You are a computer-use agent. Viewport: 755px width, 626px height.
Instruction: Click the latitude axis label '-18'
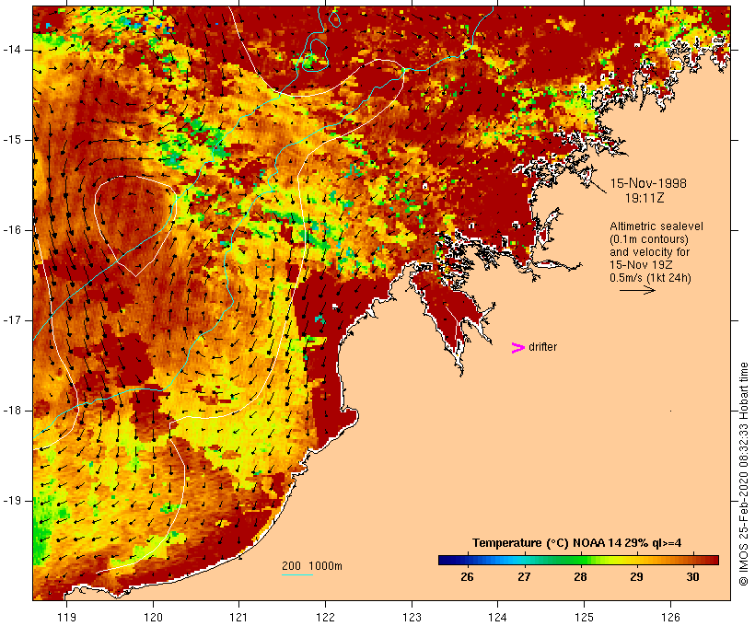click(12, 411)
